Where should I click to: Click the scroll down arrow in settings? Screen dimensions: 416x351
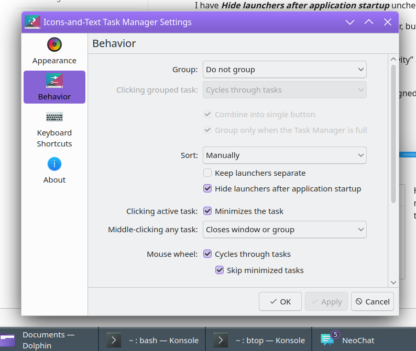393,282
